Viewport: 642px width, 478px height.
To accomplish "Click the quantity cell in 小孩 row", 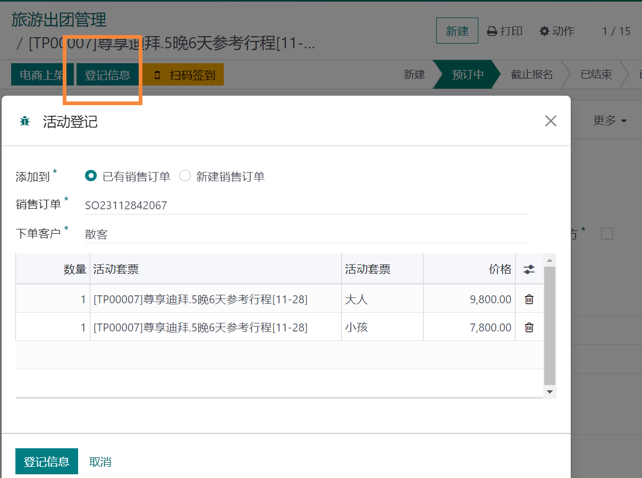I will (53, 327).
